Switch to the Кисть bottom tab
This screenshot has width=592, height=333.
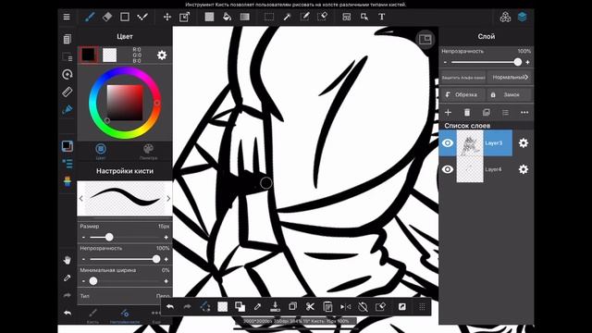click(92, 315)
